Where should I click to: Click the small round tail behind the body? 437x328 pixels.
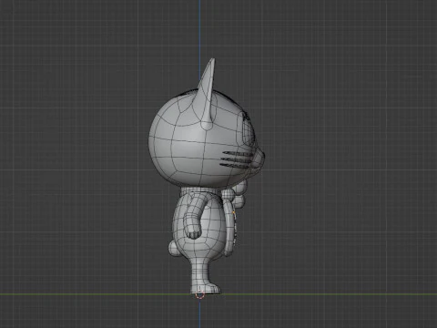(174, 249)
